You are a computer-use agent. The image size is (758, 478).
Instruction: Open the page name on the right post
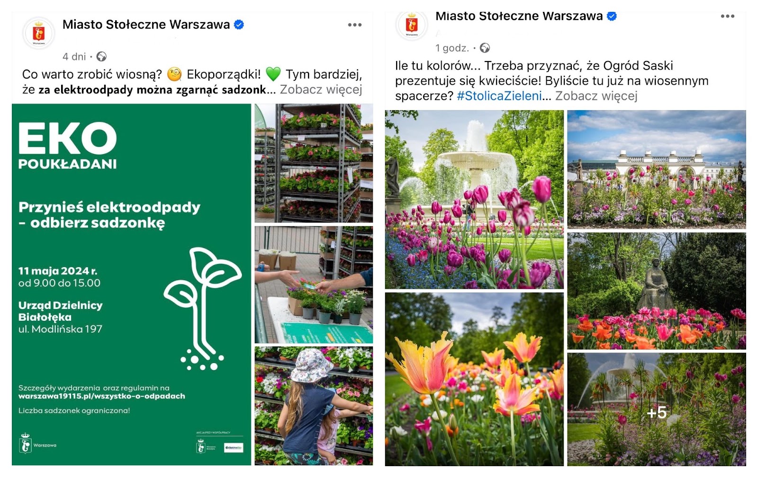[x=519, y=16]
